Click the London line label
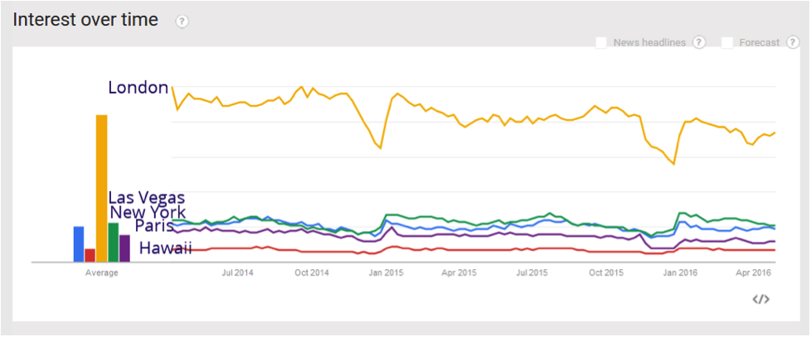Screen dimensions: 811x337 pyautogui.click(x=138, y=88)
